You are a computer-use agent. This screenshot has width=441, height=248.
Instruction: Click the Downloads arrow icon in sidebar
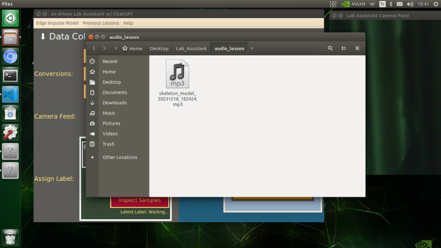pos(92,103)
